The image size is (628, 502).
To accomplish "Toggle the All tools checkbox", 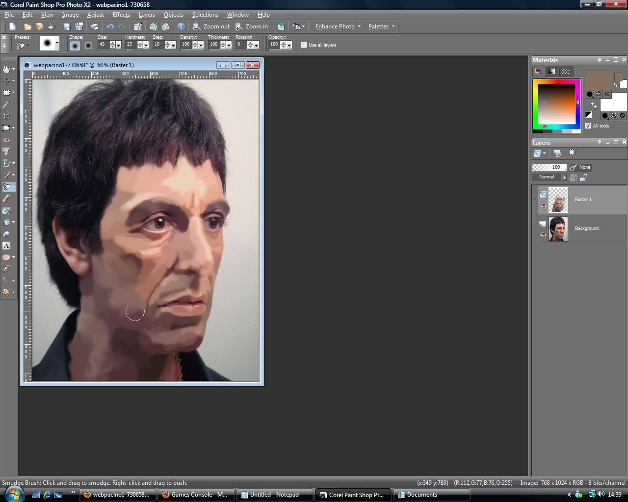I will click(588, 126).
